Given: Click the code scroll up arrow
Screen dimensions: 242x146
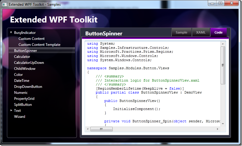Looking at the screenshot, I should (223, 44).
